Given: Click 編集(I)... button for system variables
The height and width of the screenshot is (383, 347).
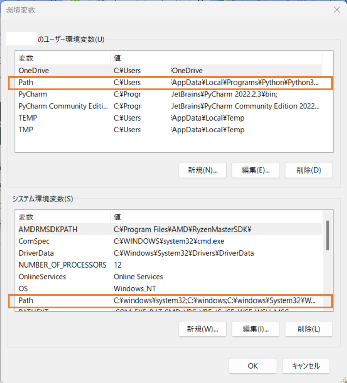Looking at the screenshot, I should click(256, 329).
